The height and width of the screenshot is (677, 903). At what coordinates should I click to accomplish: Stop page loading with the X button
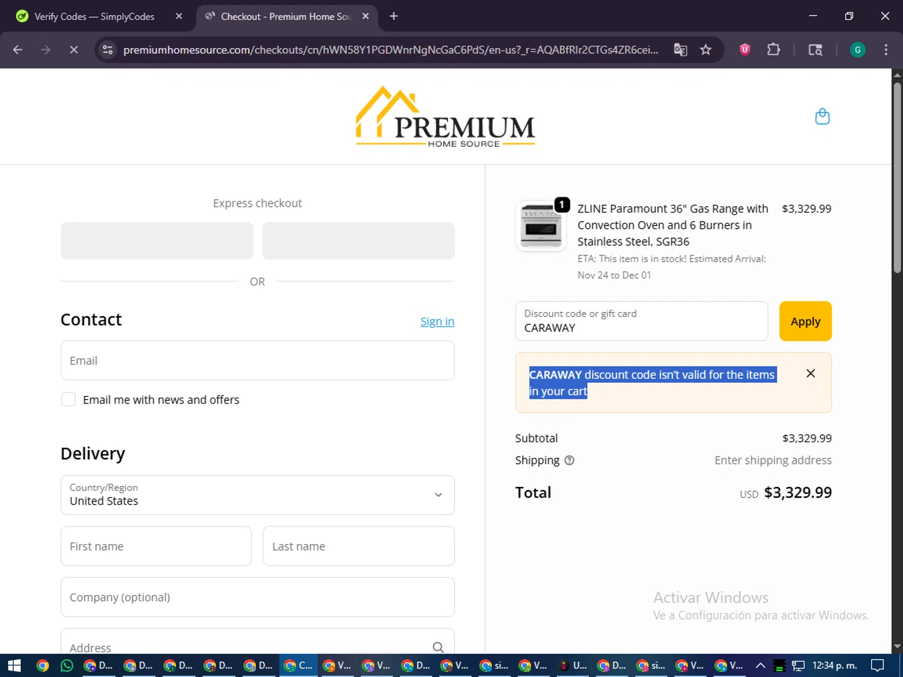pyautogui.click(x=74, y=50)
